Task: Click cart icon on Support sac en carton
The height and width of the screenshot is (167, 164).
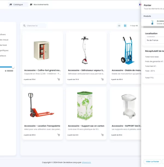Action: [102, 135]
